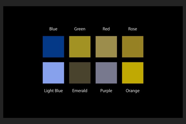Click the Light Blue caption
The width and height of the screenshot is (186, 124).
tap(54, 91)
